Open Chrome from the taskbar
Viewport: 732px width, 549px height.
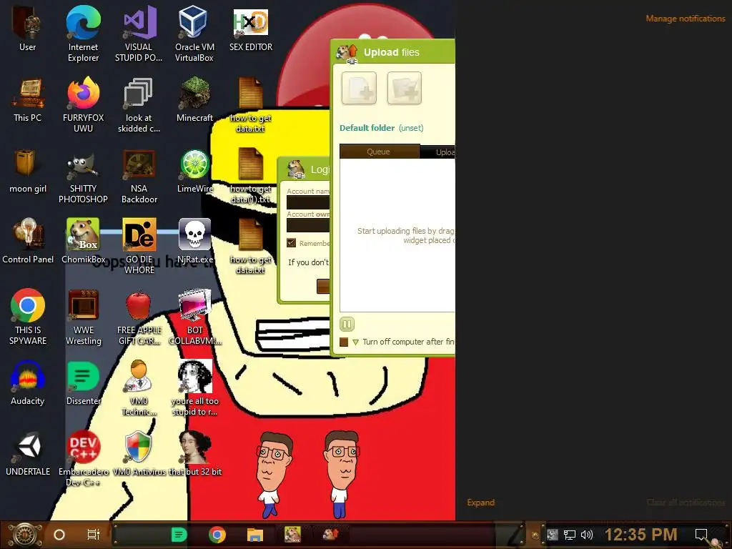tap(217, 535)
